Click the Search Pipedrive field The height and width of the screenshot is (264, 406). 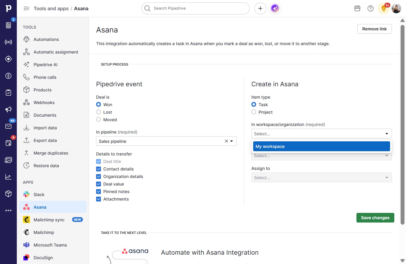point(195,8)
